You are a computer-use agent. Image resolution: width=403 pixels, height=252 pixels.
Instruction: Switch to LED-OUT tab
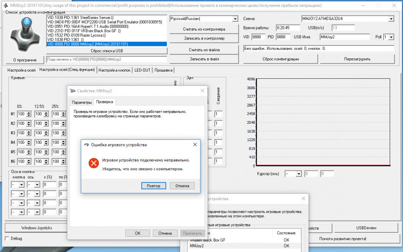pyautogui.click(x=142, y=70)
